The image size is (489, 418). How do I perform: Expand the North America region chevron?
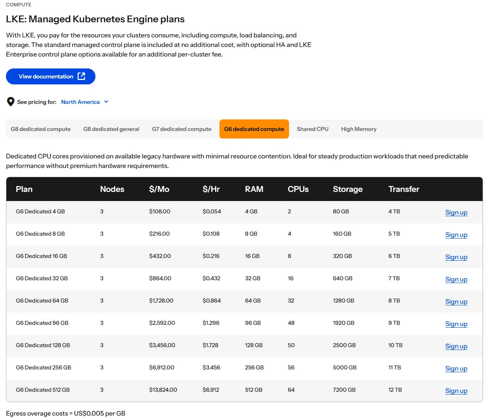(106, 102)
